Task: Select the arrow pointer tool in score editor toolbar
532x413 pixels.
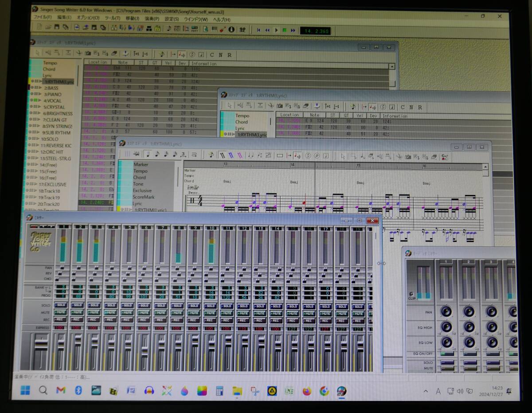Action: click(343, 156)
